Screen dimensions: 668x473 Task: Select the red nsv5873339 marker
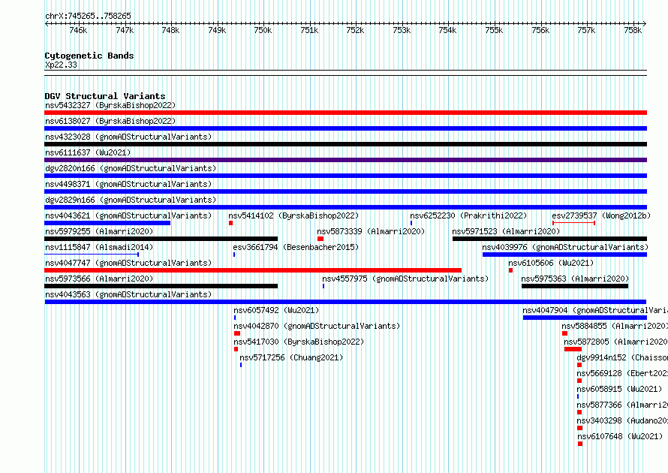[x=320, y=239]
